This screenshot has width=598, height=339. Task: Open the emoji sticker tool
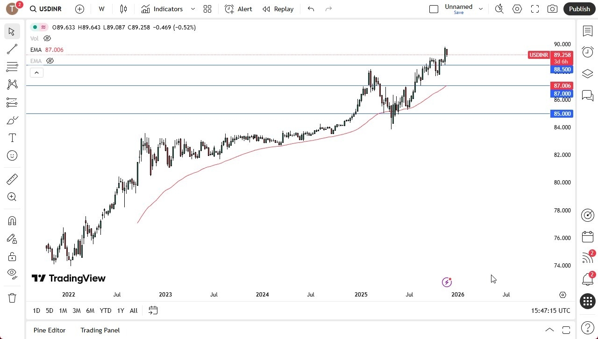(12, 155)
